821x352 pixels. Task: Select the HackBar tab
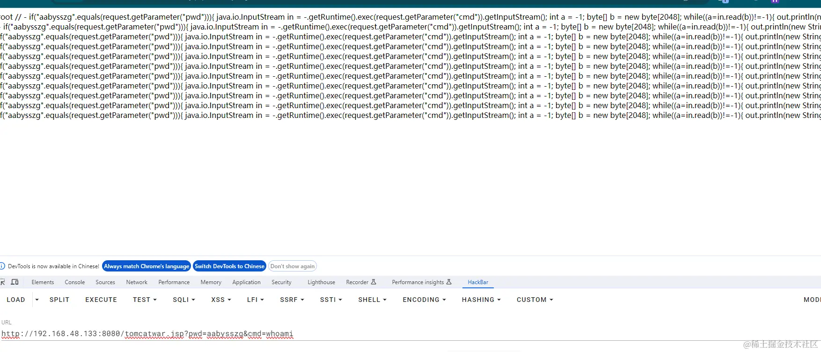pos(478,282)
